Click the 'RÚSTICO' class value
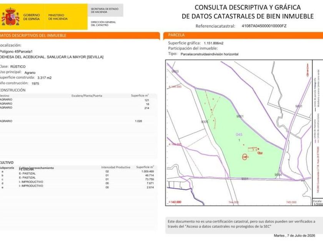 pos(18,67)
